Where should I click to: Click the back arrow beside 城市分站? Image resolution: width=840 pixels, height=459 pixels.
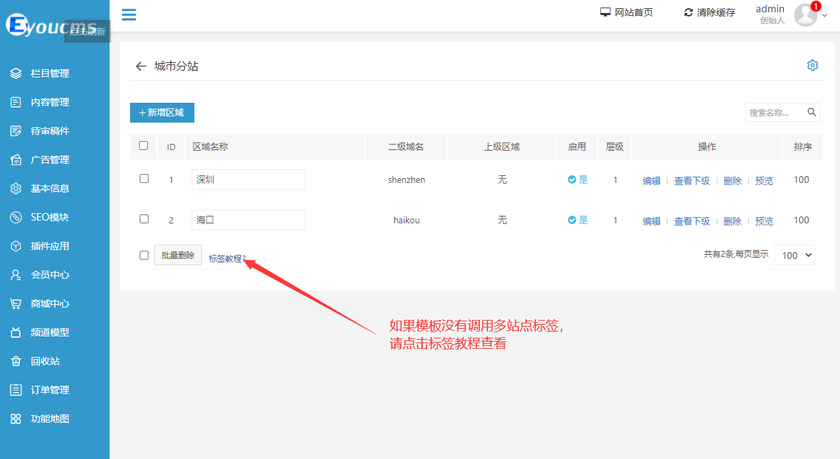pos(141,66)
